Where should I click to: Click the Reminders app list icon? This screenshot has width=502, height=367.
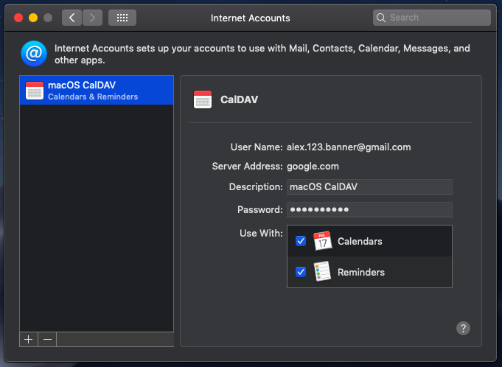click(x=322, y=272)
